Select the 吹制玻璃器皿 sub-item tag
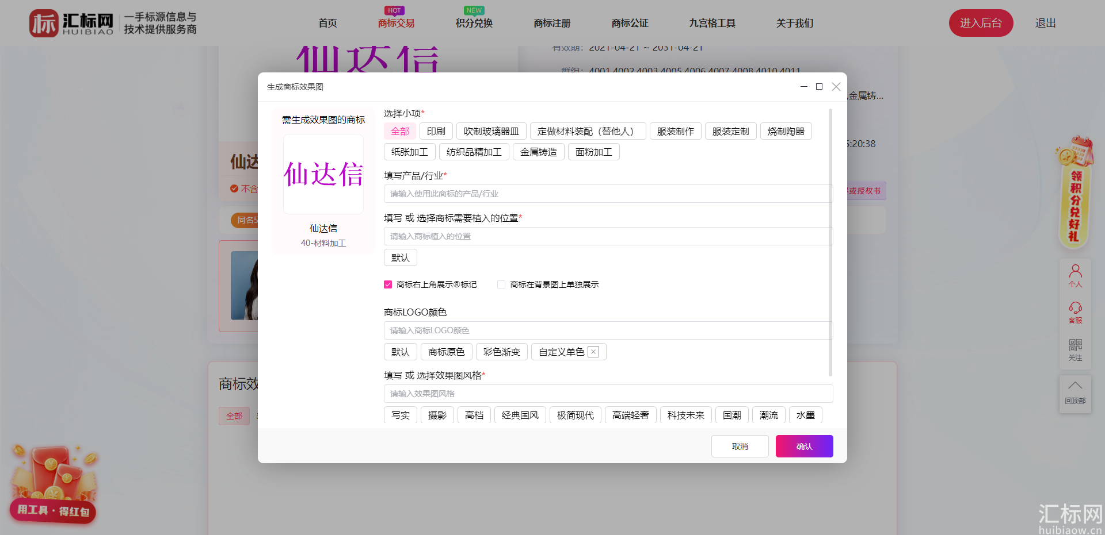1105x535 pixels. pos(491,132)
